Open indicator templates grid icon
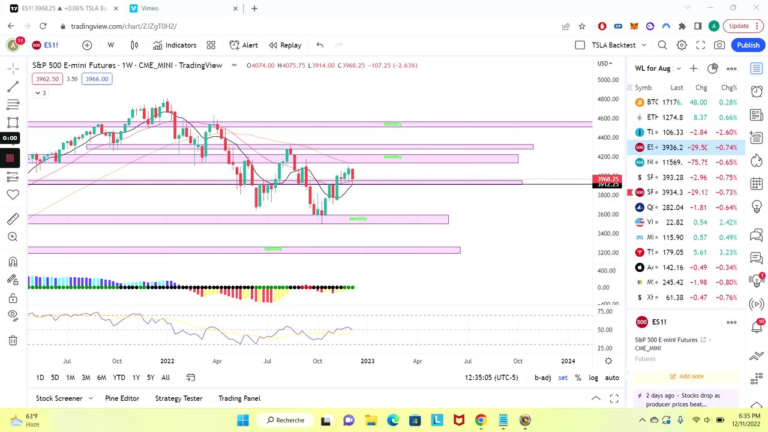Screen dimensions: 768x432 click(x=211, y=45)
